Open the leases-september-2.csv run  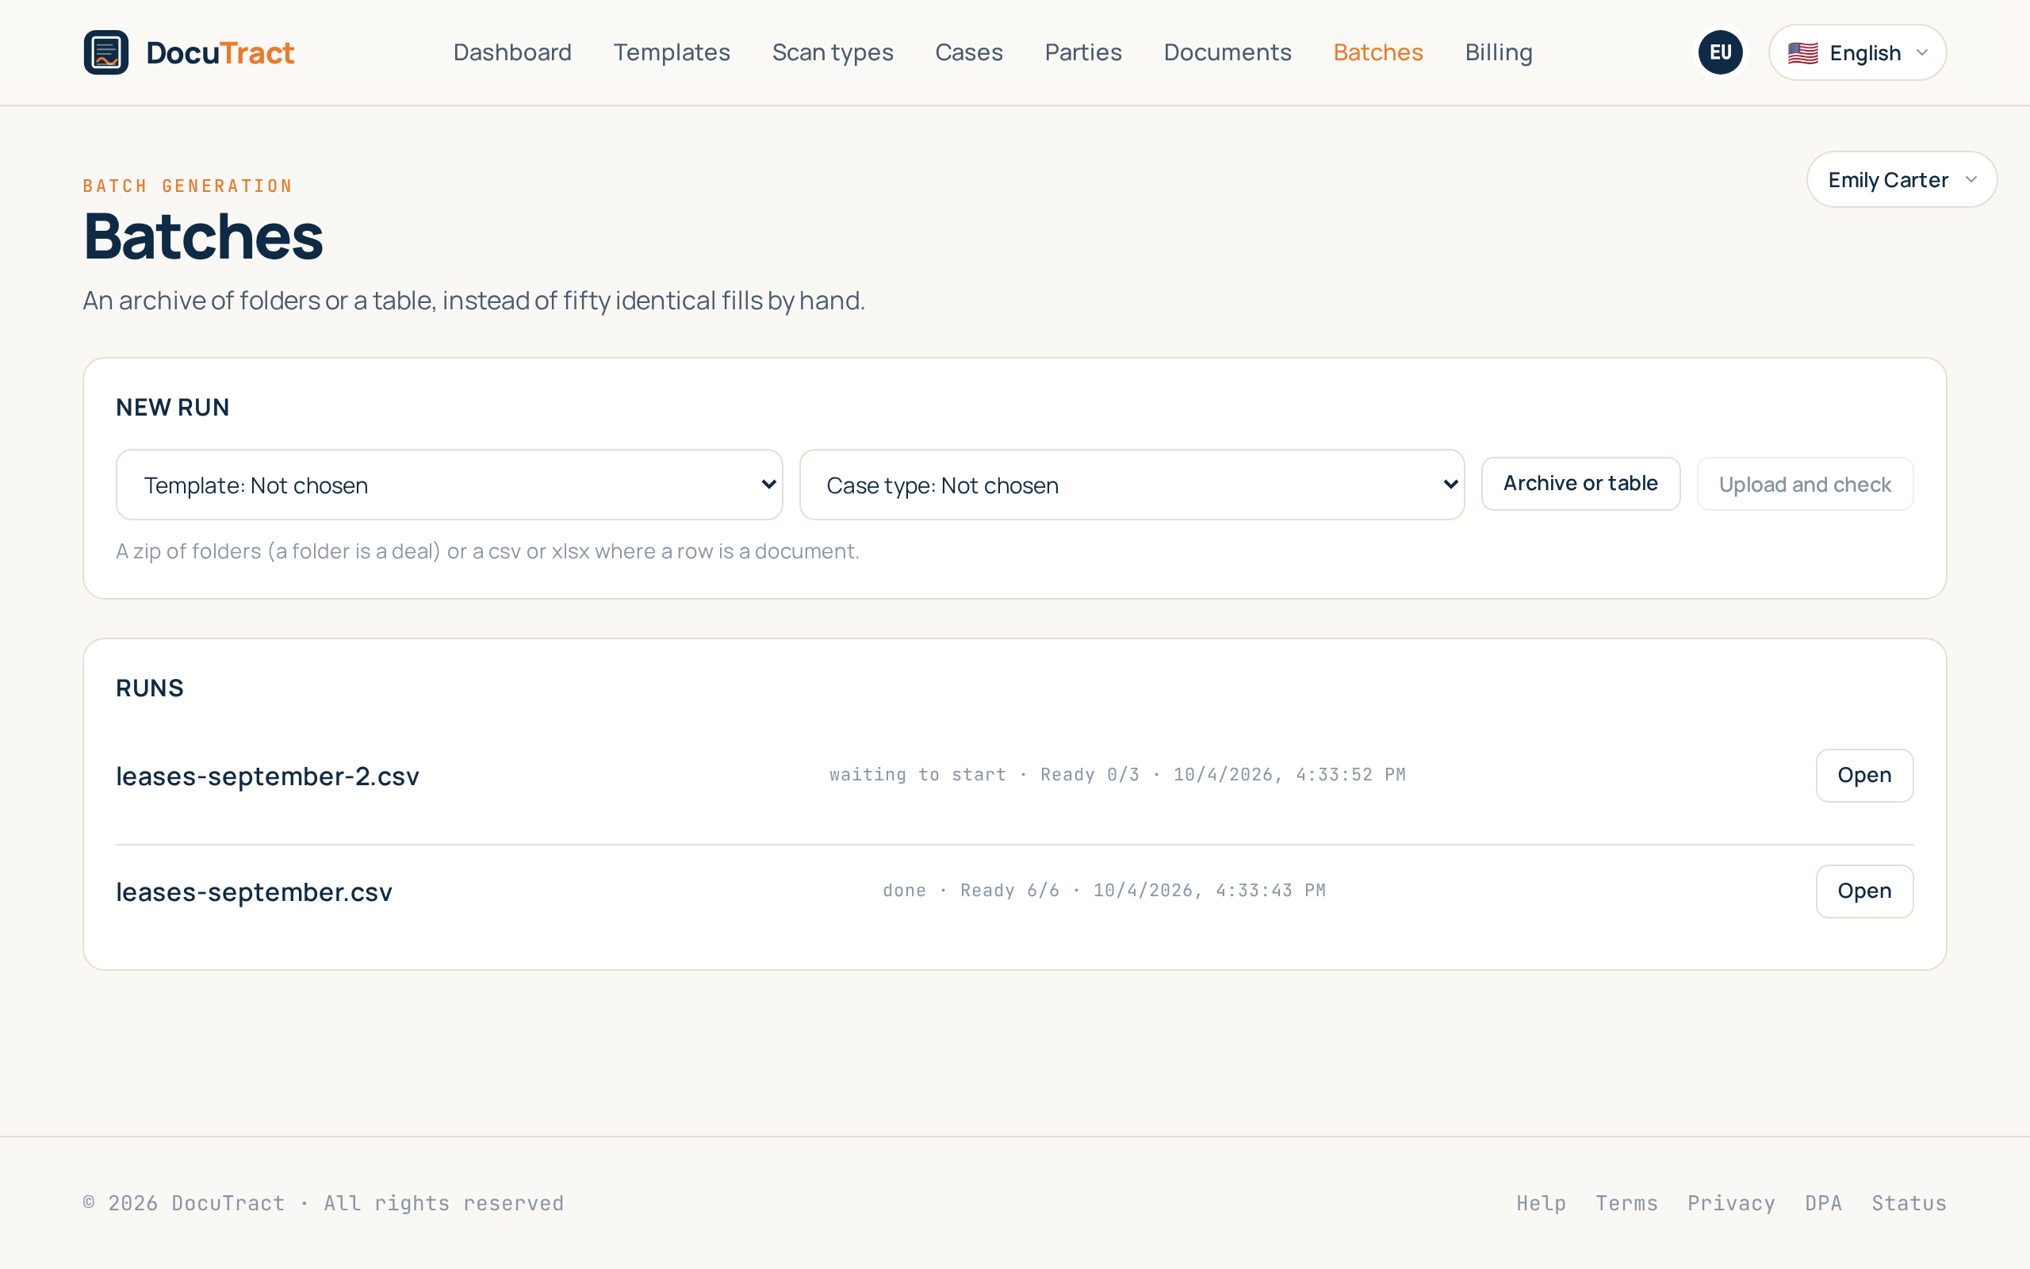1864,776
